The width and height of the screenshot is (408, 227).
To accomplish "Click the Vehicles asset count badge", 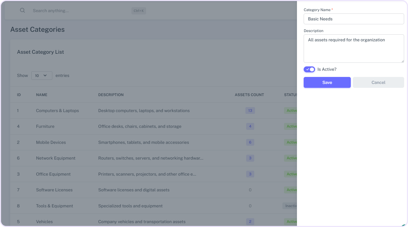I will [x=250, y=222].
